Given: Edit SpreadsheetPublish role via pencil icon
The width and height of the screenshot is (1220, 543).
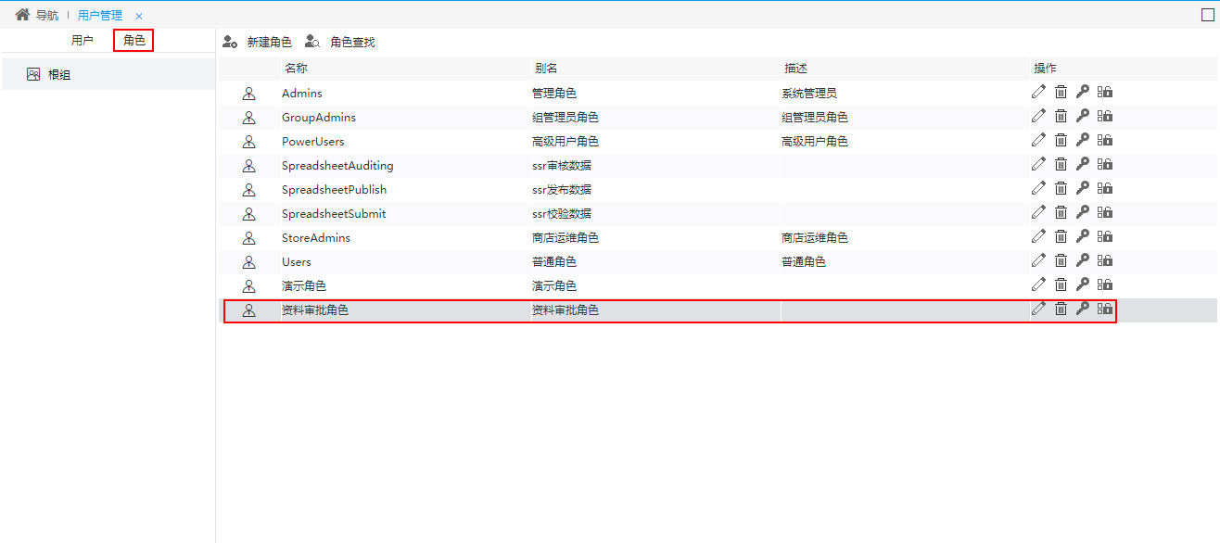Looking at the screenshot, I should [x=1038, y=188].
